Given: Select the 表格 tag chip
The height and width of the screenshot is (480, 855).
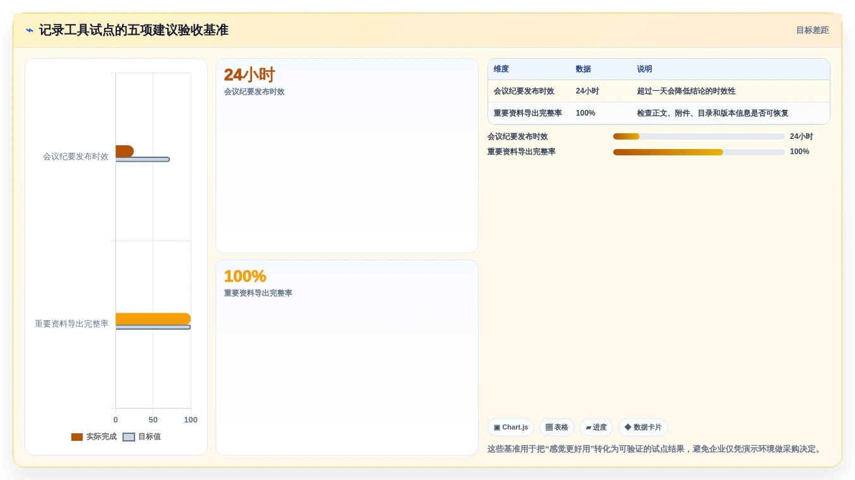Looking at the screenshot, I should point(557,428).
